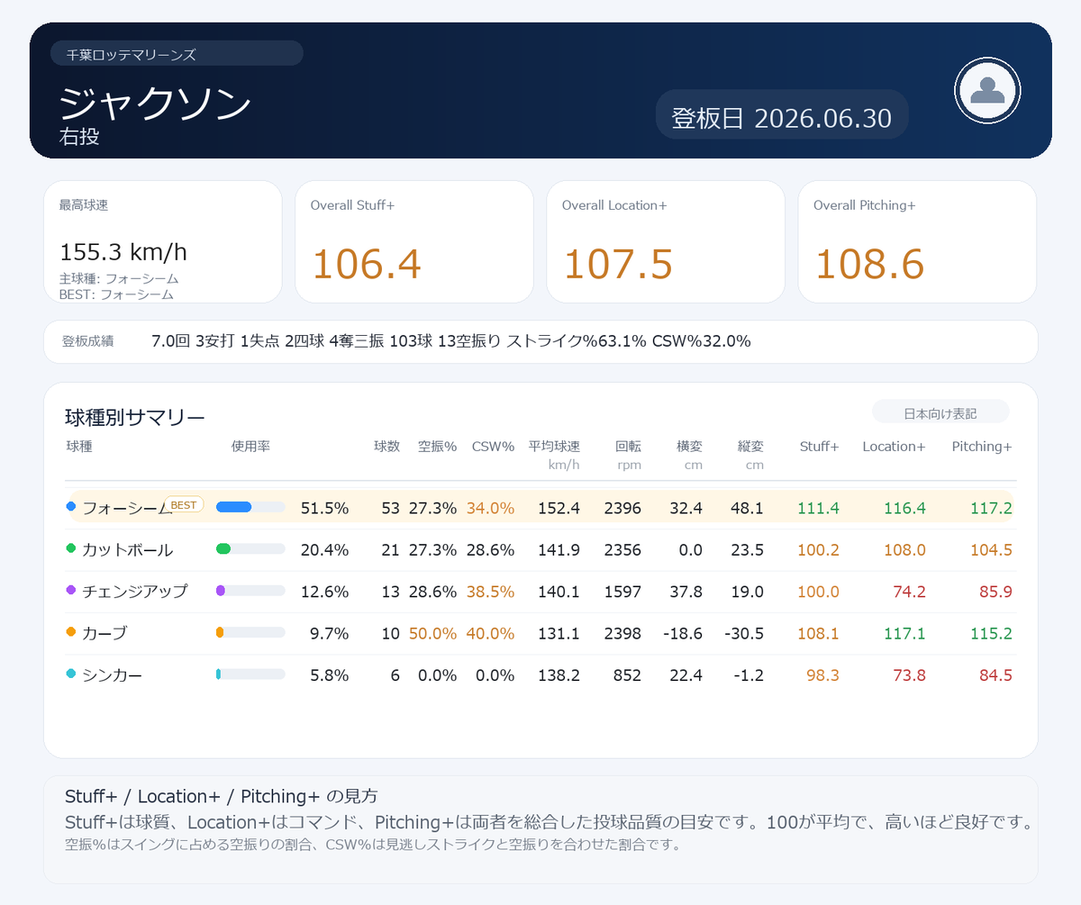Image resolution: width=1081 pixels, height=905 pixels.
Task: Click the カットボール usage rate 20.4%
Action: point(324,549)
